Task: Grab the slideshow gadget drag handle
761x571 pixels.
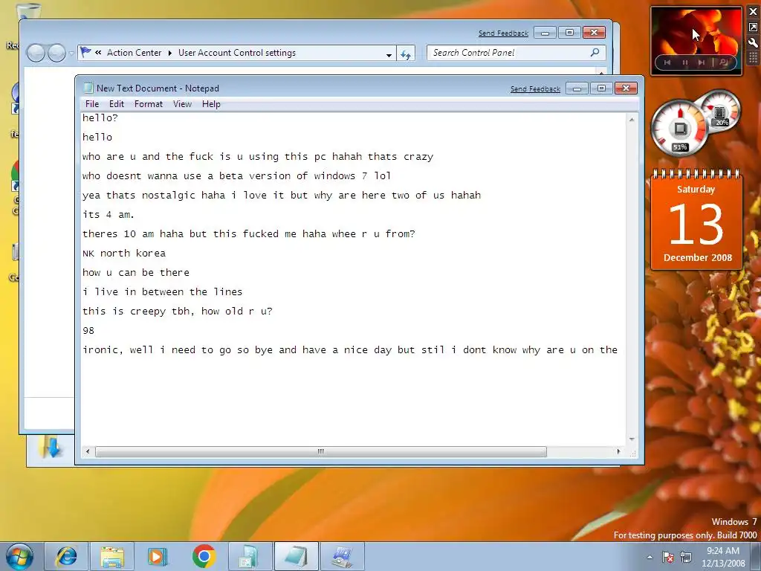Action: pyautogui.click(x=754, y=58)
